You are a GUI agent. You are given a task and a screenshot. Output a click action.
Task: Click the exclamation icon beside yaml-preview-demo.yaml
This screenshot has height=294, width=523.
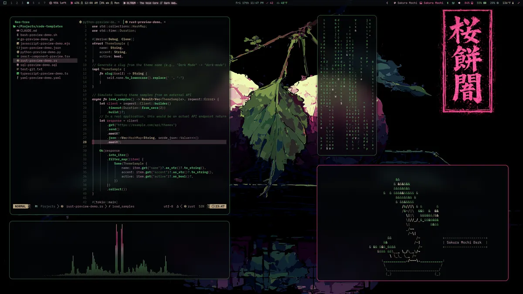(17, 78)
